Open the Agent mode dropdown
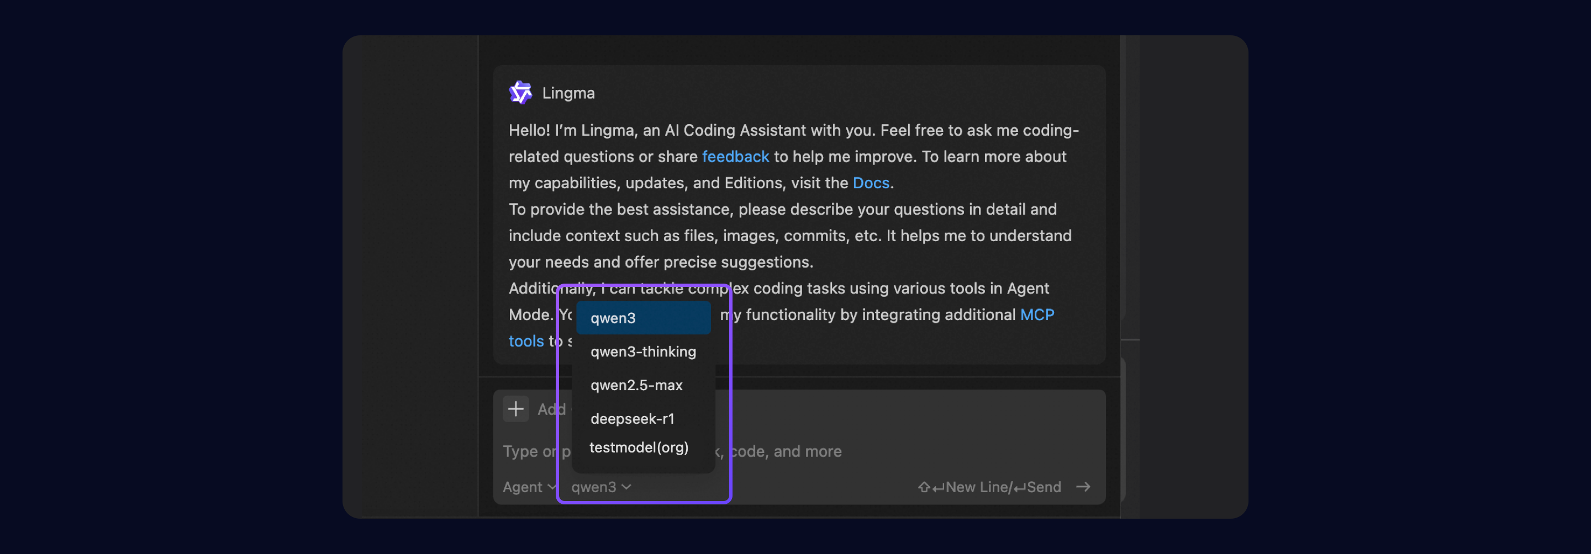The height and width of the screenshot is (554, 1591). [529, 487]
